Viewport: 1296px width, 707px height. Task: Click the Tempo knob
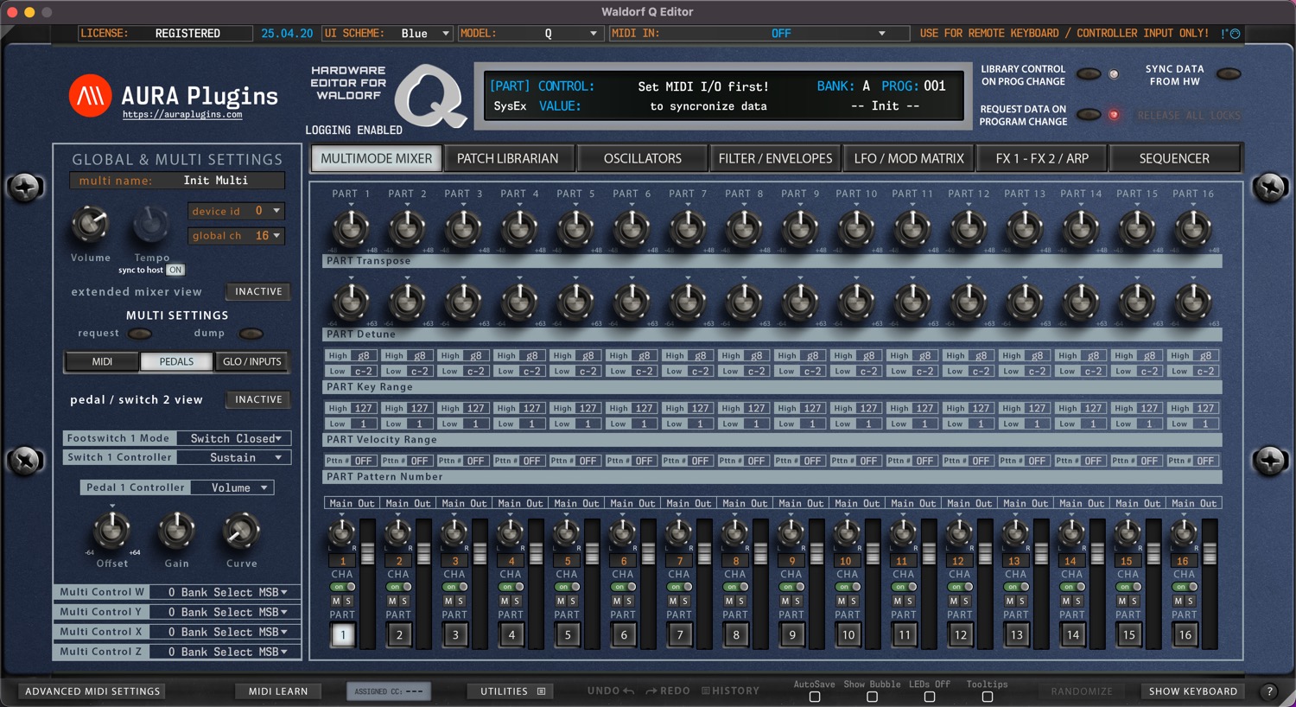pos(151,225)
